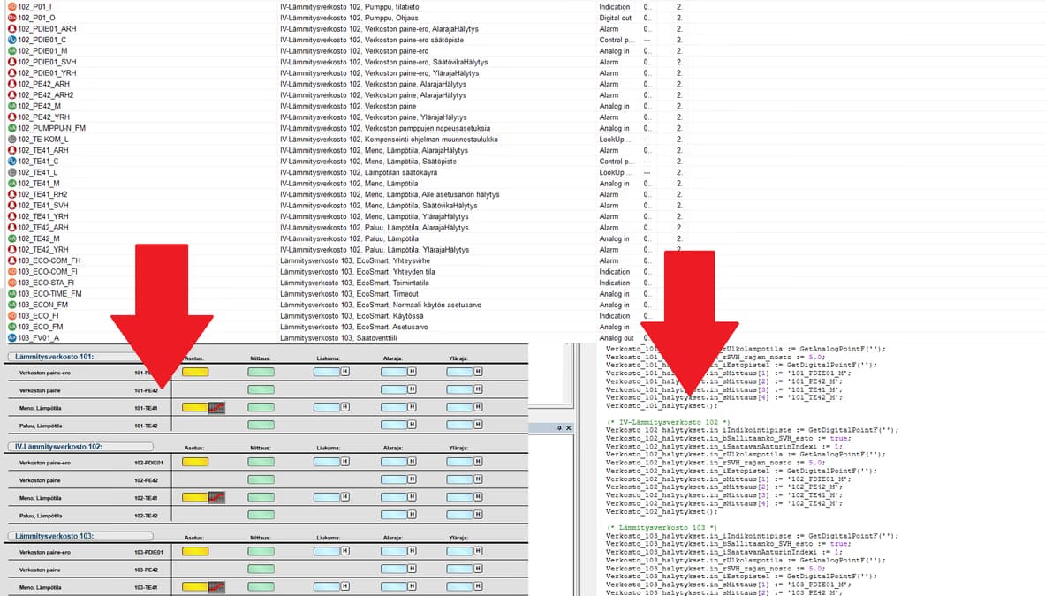
Task: Click the control point icon for 102_PDIE01_C
Action: (11, 40)
